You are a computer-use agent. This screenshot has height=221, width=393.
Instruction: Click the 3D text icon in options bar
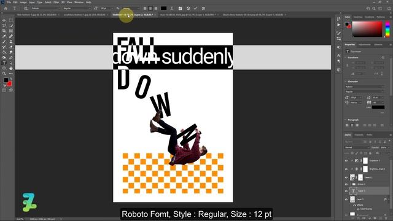click(203, 8)
